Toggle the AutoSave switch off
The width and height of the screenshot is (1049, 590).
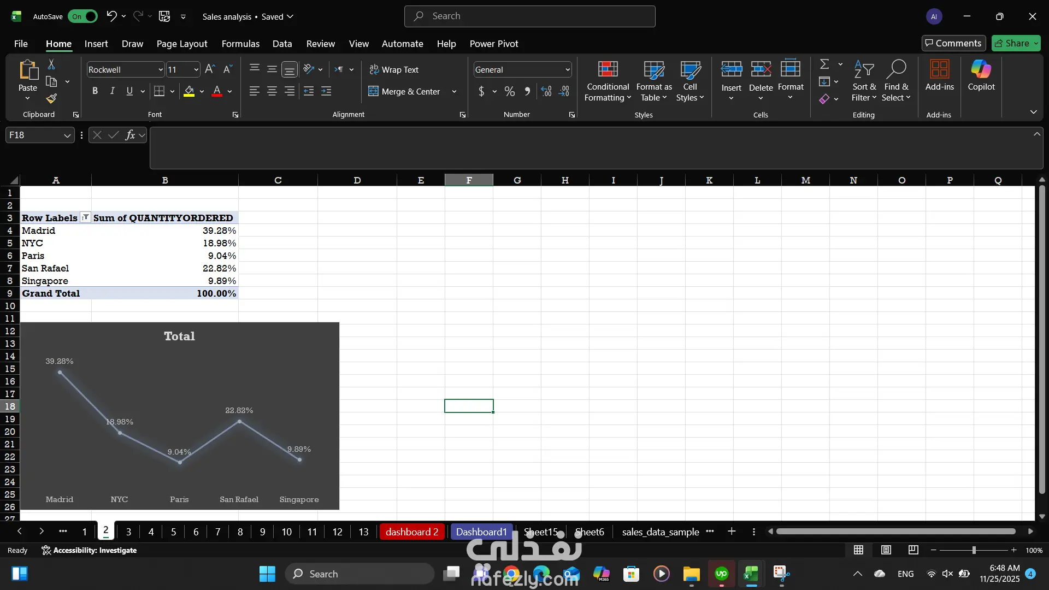[x=83, y=16]
